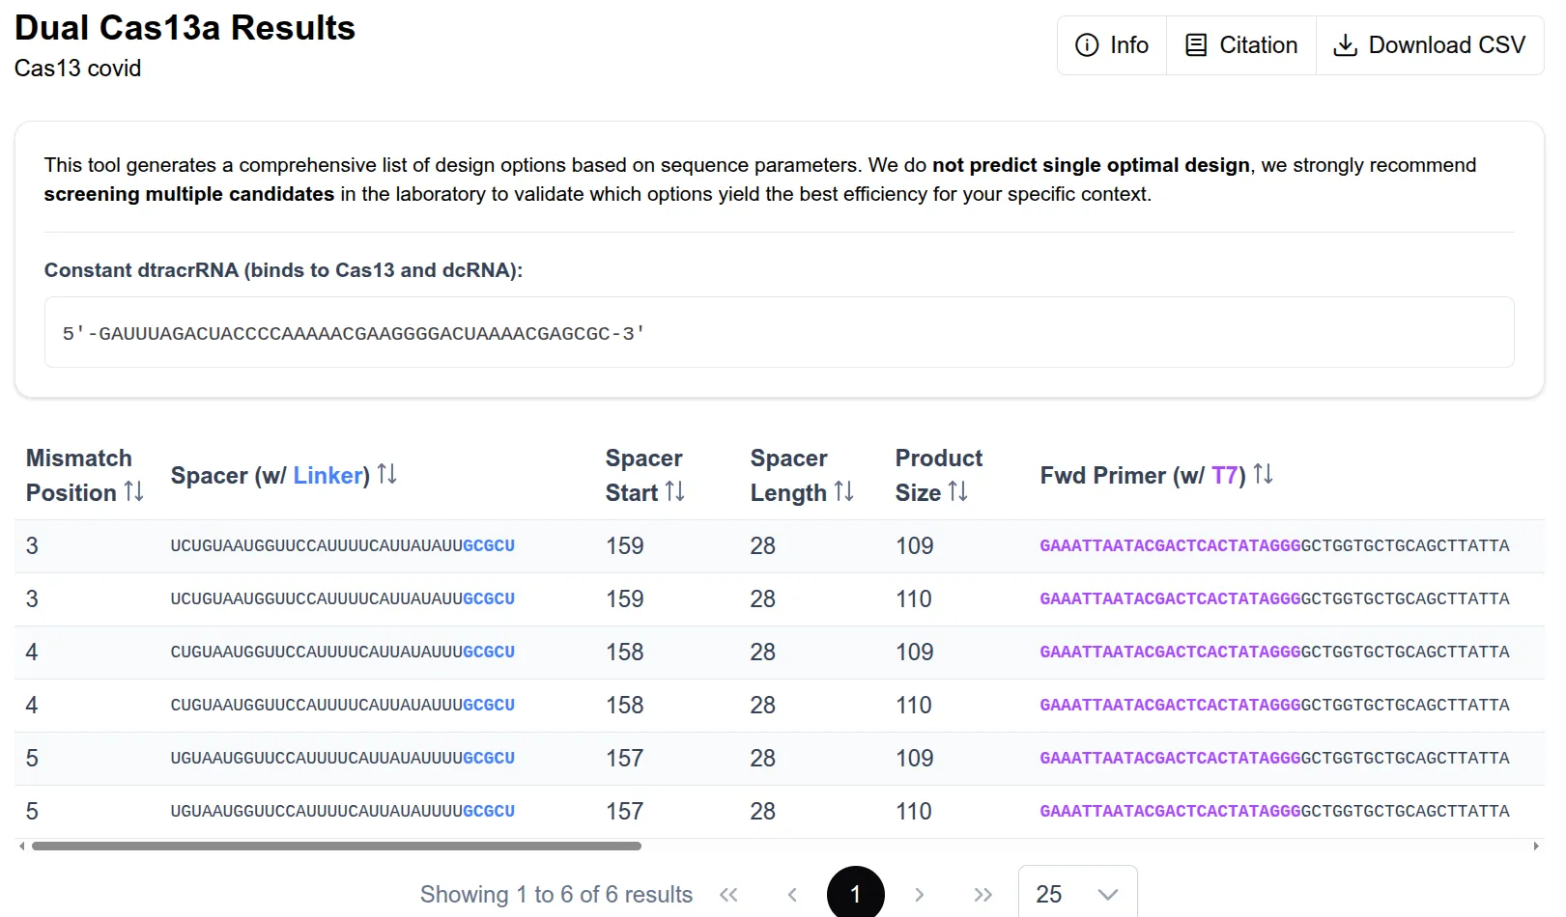The image size is (1566, 917).
Task: Sort by Fwd Primer column
Action: 1264,475
